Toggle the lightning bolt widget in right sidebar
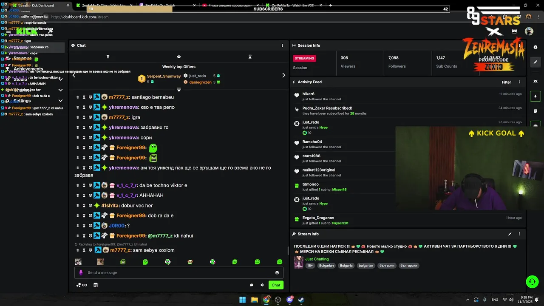This screenshot has width=544, height=306. tap(535, 96)
